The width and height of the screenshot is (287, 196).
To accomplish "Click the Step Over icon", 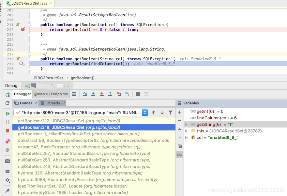I will click(84, 94).
